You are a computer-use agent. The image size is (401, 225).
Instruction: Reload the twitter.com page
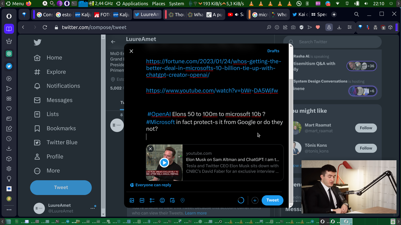[45, 27]
